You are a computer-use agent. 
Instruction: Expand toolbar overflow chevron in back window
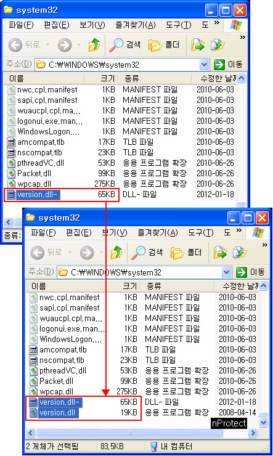coord(242,37)
